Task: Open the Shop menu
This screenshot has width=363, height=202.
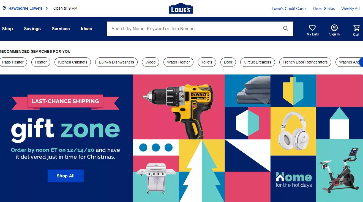Action: tap(7, 29)
